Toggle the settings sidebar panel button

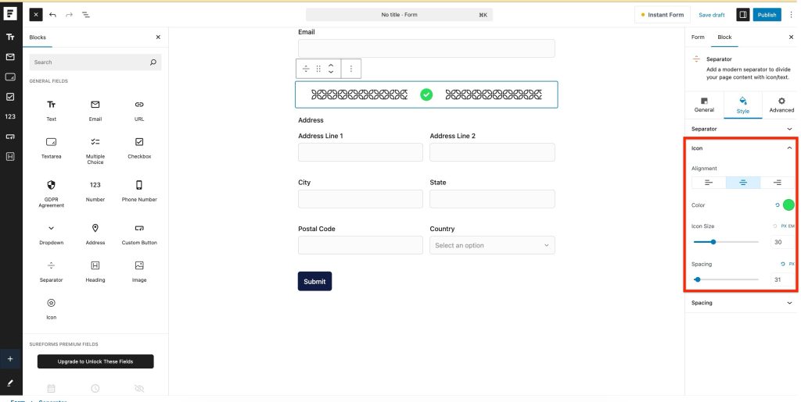(x=742, y=15)
